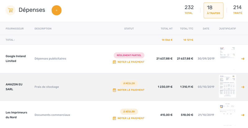Select the 18 À traiter filter

213,10
